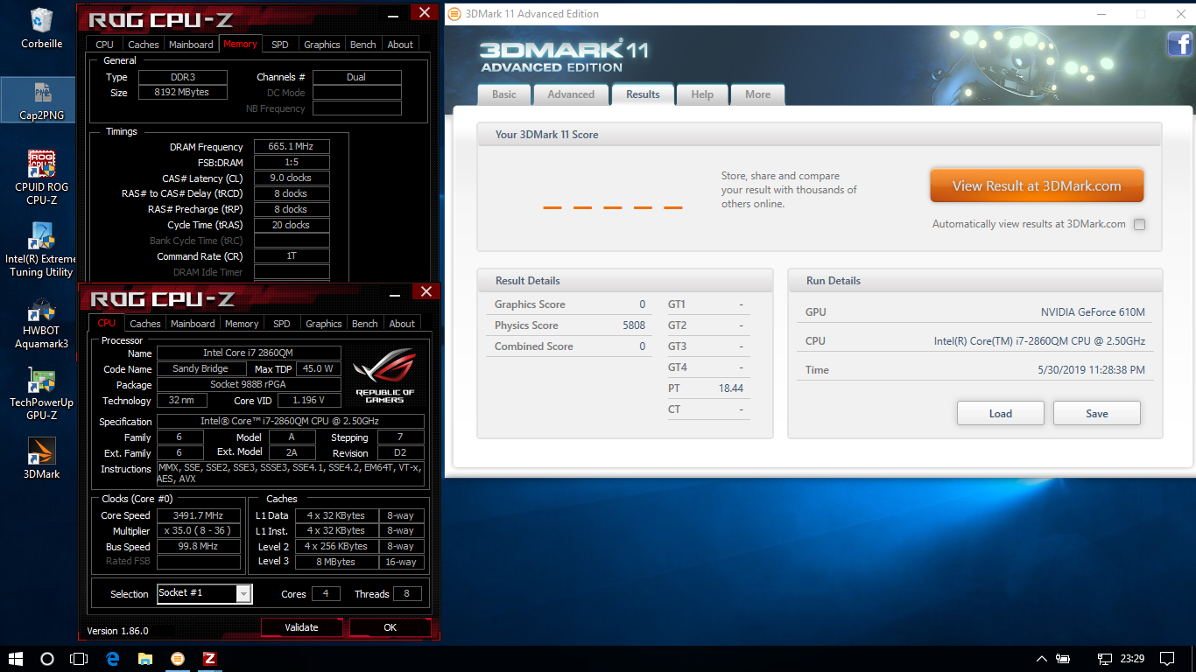
Task: Click the 3DMark 11 title bar app icon
Action: pyautogui.click(x=454, y=14)
